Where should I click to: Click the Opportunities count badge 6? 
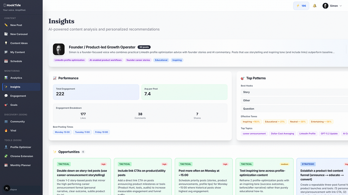pyautogui.click(x=83, y=152)
